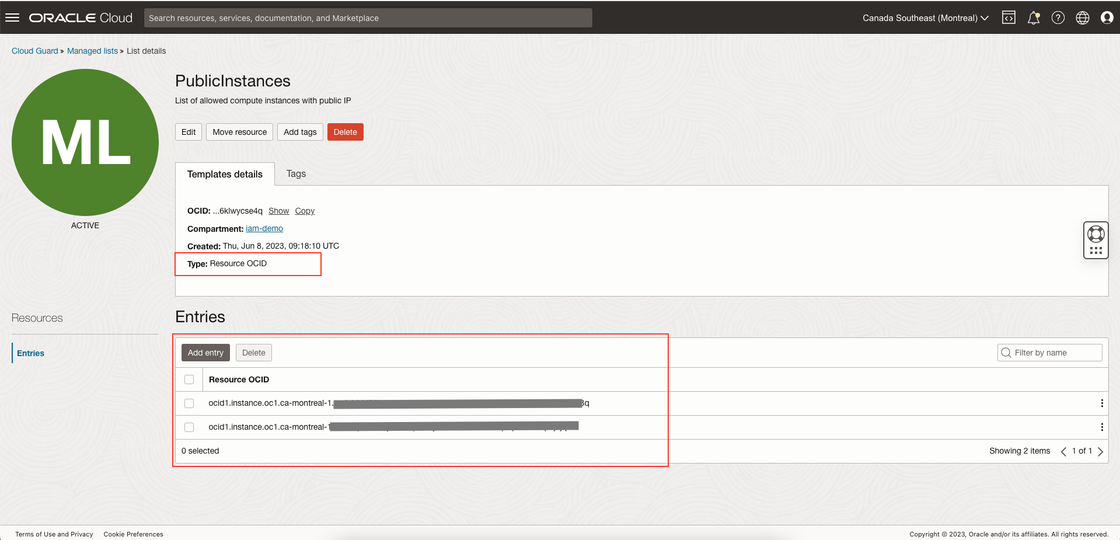Select the first instance entry checkbox ending in q

(189, 403)
